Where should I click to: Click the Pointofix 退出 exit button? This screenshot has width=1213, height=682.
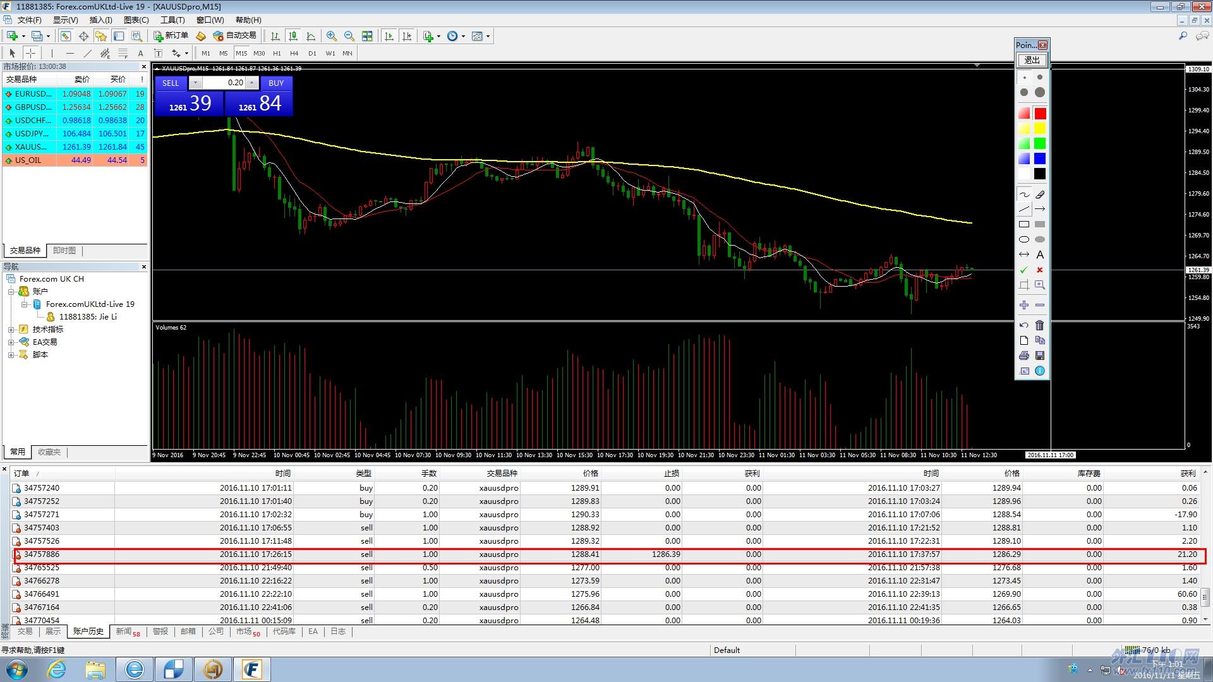coord(1032,60)
